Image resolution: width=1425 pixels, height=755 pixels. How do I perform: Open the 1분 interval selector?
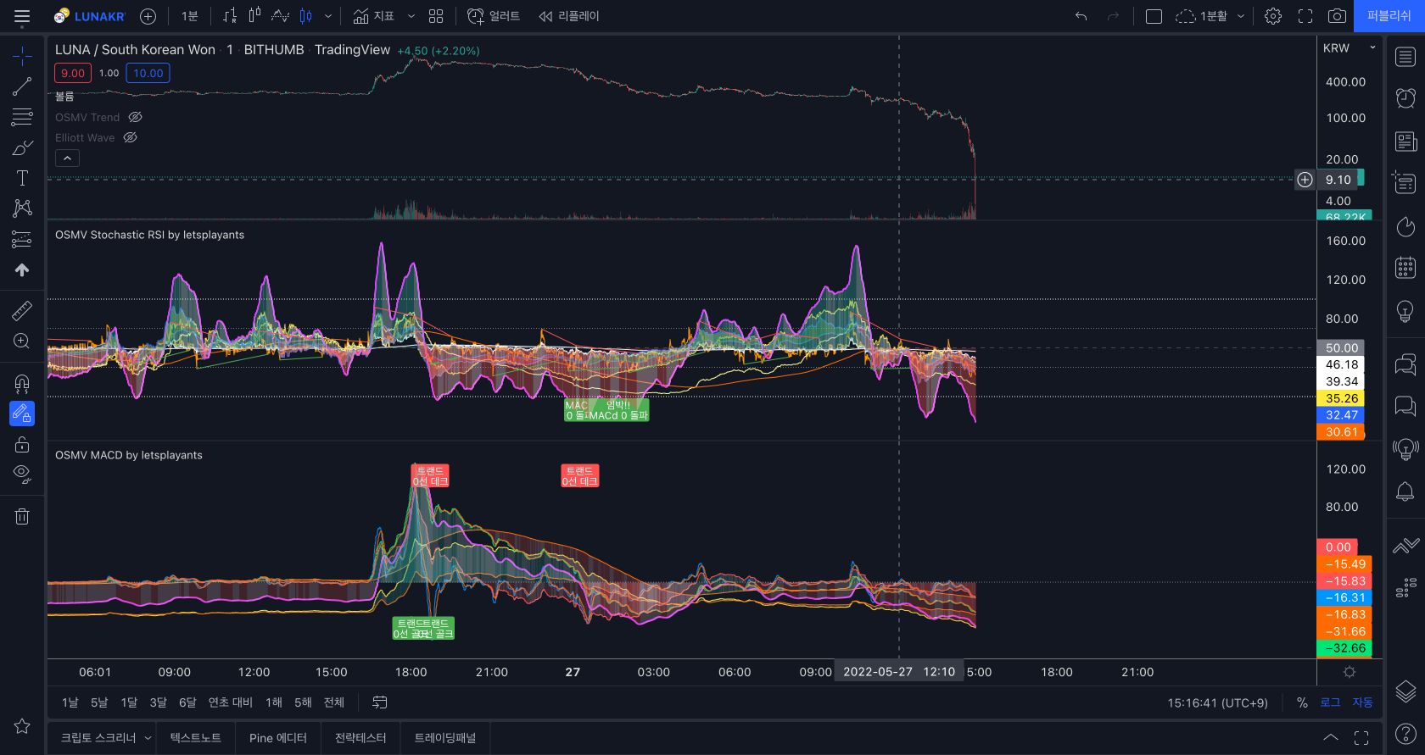point(190,16)
